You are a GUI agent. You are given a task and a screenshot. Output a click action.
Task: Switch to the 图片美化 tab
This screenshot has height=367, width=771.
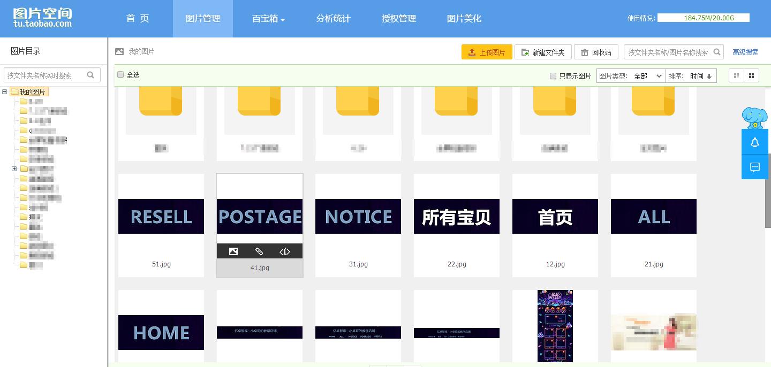[464, 18]
